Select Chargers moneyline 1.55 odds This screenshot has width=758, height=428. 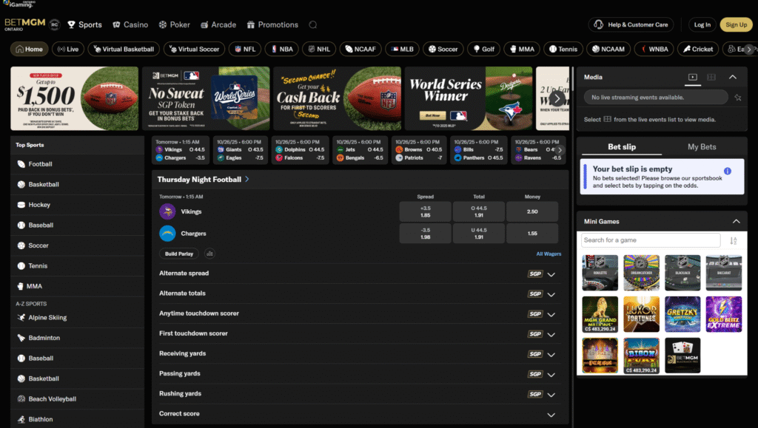pyautogui.click(x=533, y=234)
